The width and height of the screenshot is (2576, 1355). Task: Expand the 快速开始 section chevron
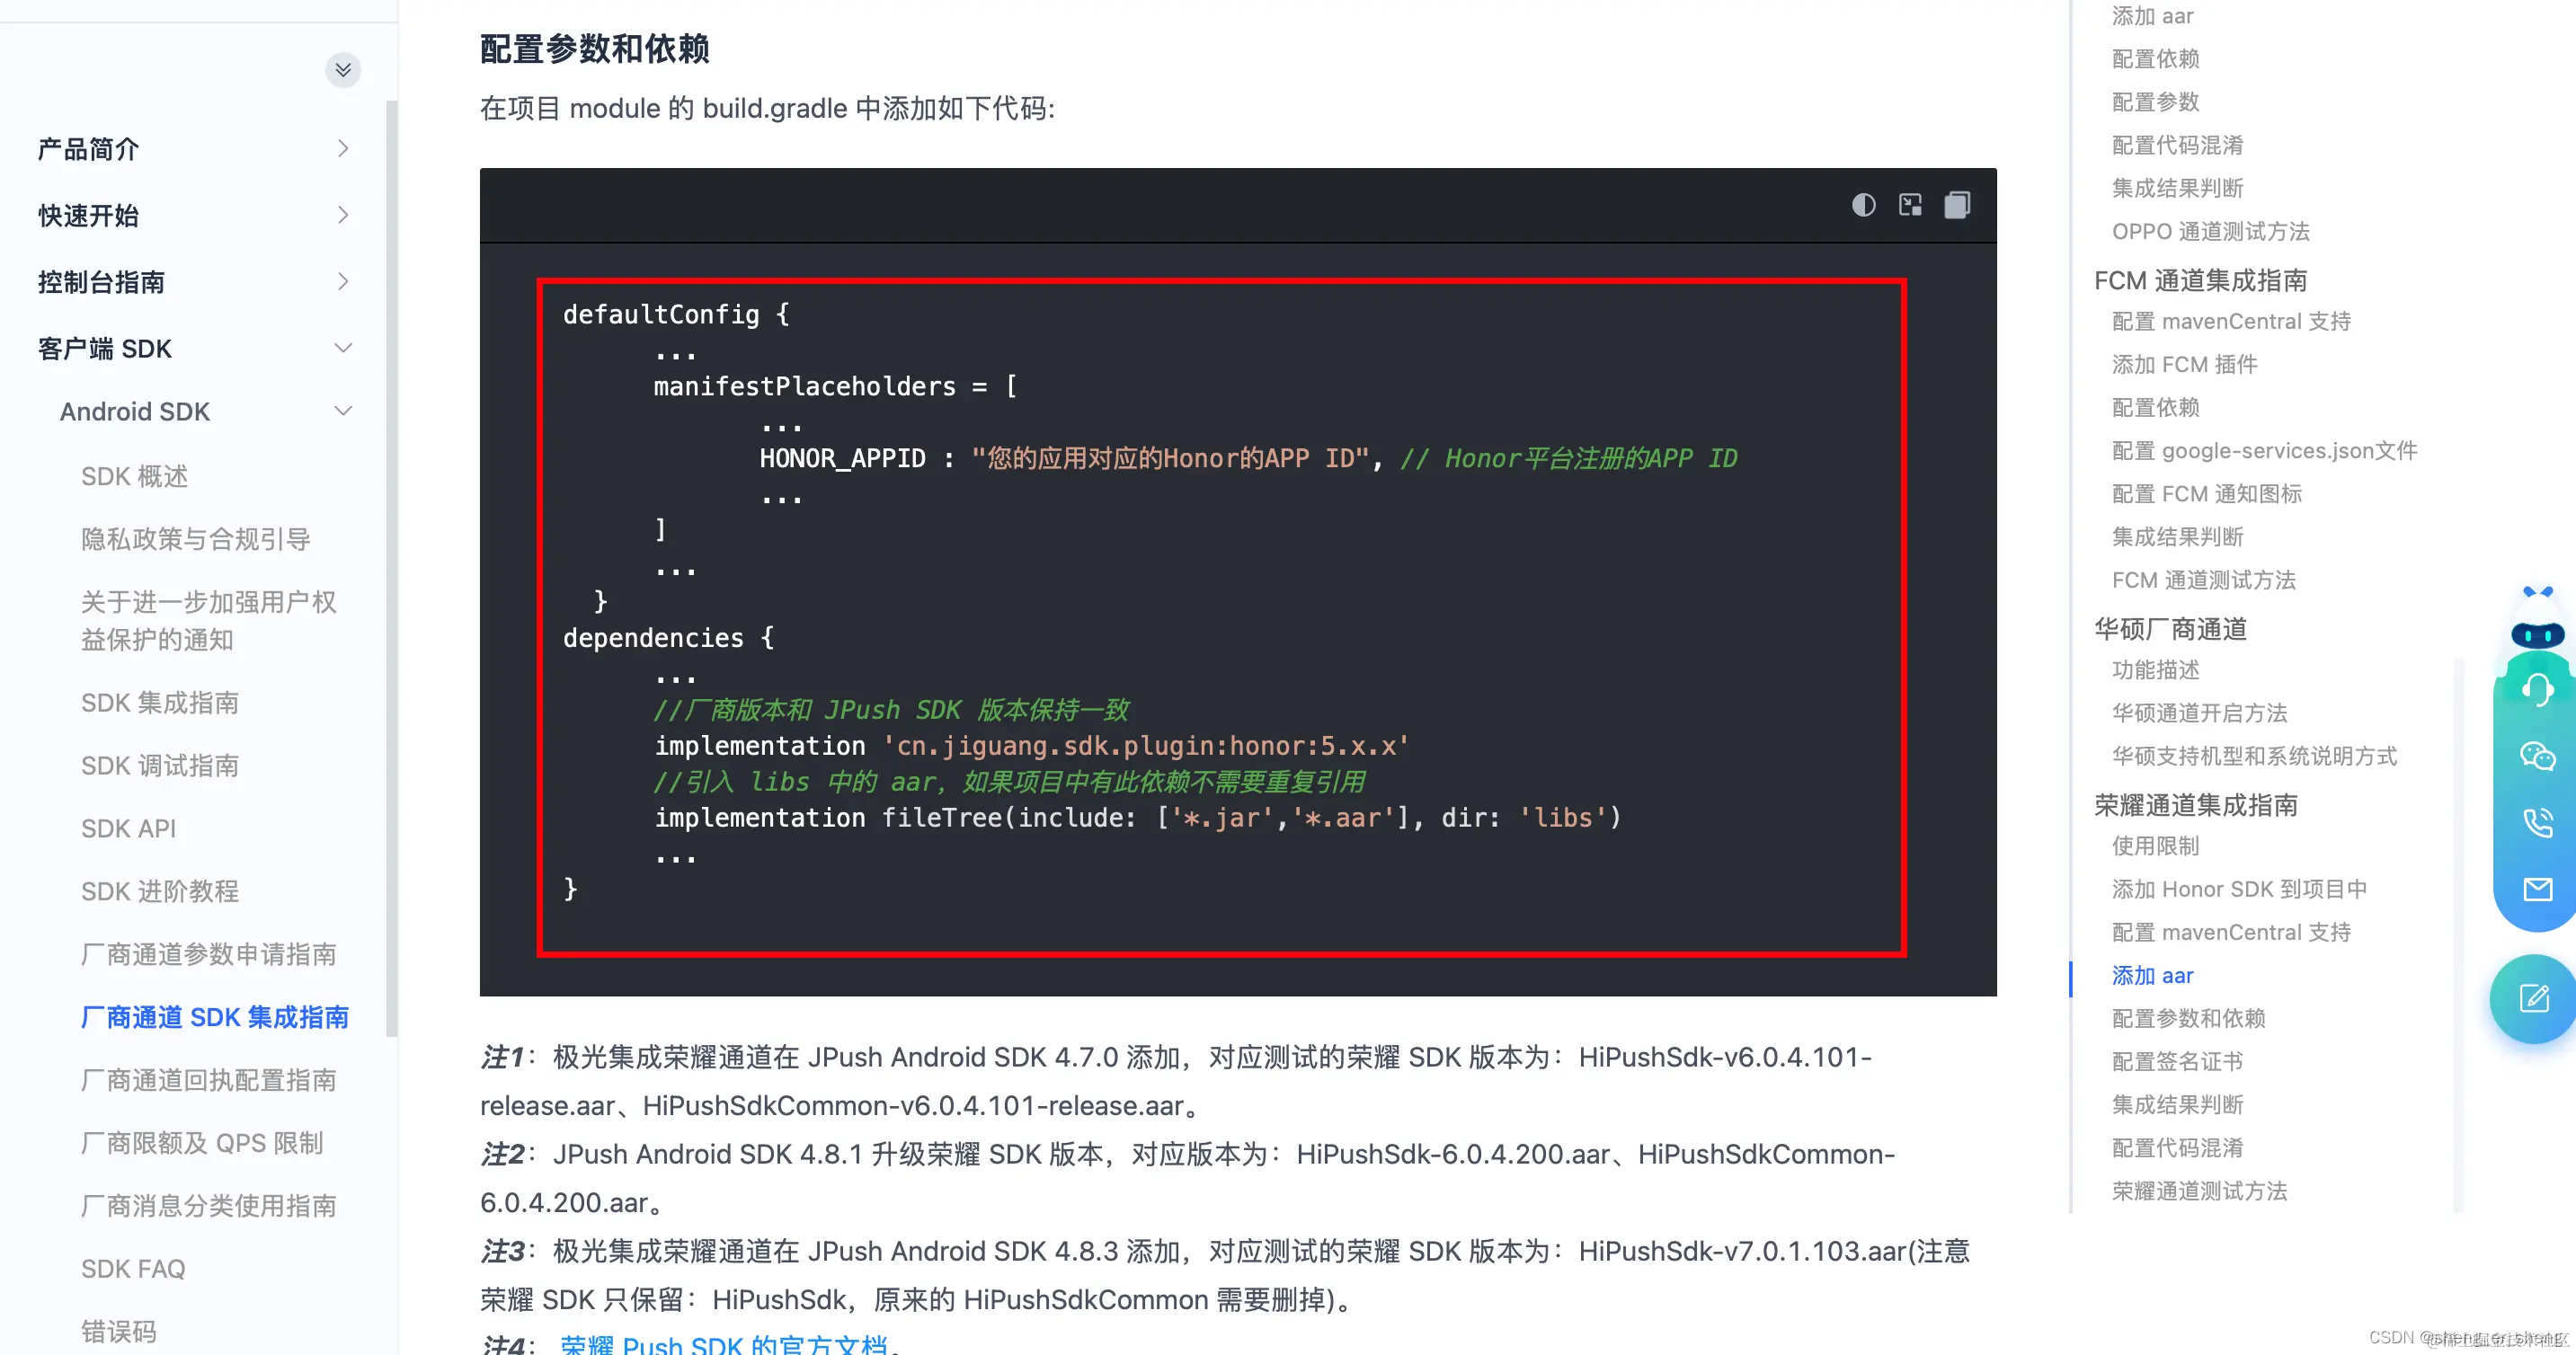click(x=343, y=215)
